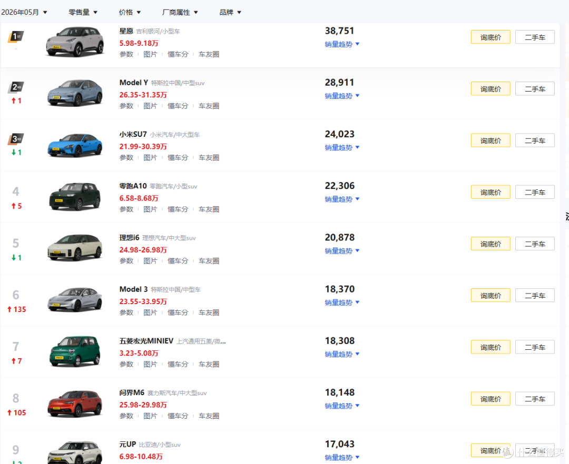Open the 零跑A10 car thumbnail

(75, 197)
